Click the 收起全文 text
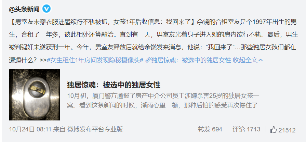Viewport: 306px width, 142px height. [245, 60]
